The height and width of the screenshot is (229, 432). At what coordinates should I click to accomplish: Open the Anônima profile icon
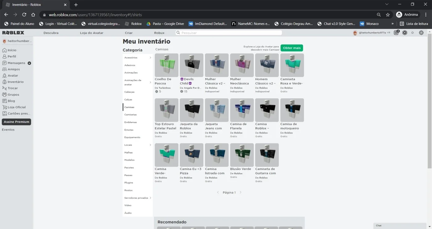(399, 14)
